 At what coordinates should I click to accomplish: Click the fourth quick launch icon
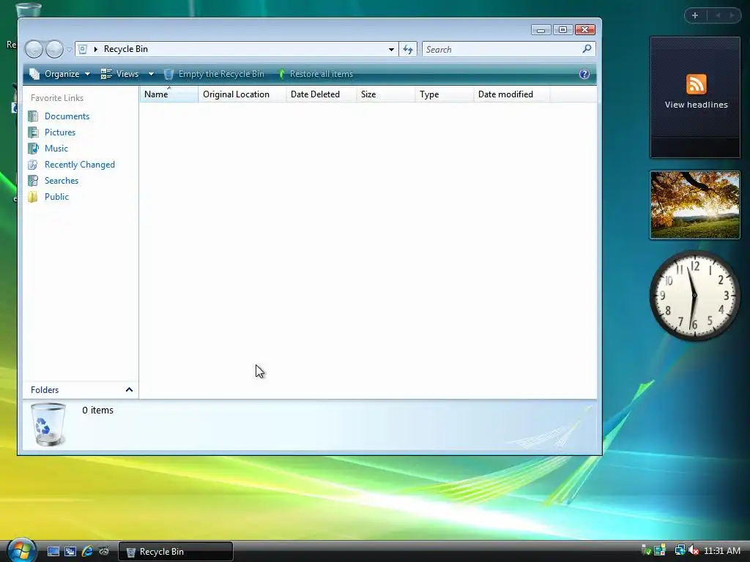[104, 552]
